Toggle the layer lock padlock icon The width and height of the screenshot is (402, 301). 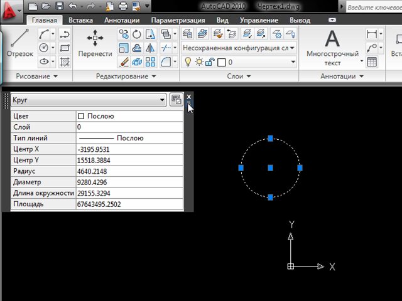pyautogui.click(x=210, y=62)
